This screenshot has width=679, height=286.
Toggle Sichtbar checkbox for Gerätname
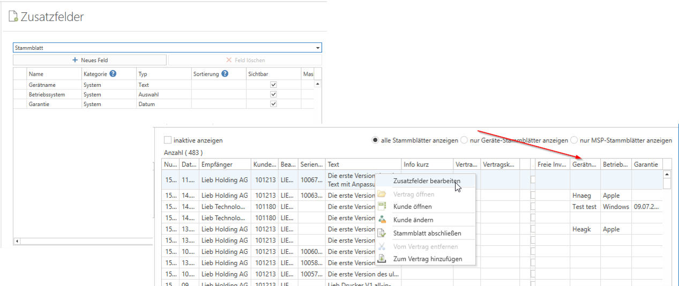(x=273, y=85)
